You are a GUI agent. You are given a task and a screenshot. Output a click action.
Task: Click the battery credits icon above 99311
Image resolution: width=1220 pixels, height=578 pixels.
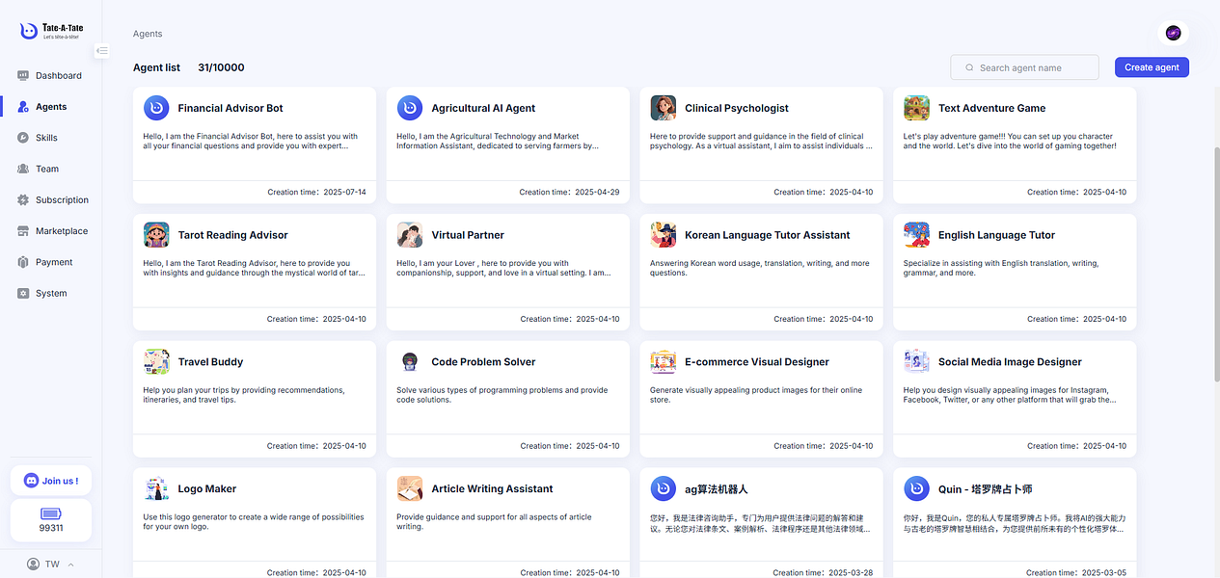tap(51, 513)
